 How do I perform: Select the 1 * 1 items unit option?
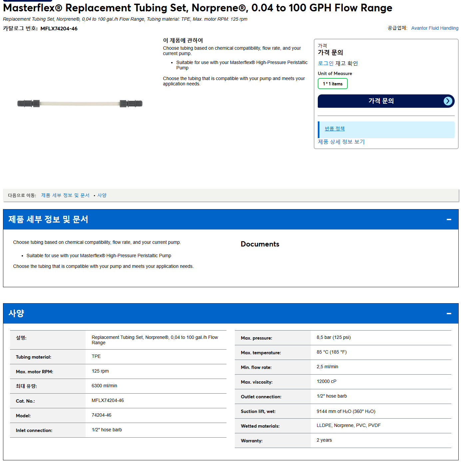point(332,84)
